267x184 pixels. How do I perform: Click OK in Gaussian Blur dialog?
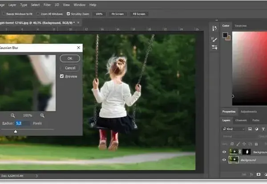70,58
